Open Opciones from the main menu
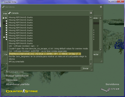 [x=12, y=80]
